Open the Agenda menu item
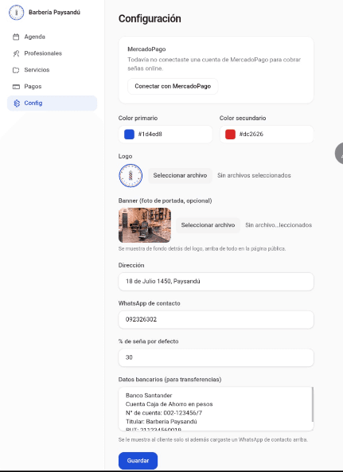The width and height of the screenshot is (343, 472). tap(52, 37)
